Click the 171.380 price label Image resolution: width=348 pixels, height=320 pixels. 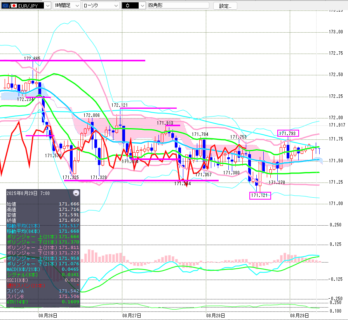pyautogui.click(x=231, y=173)
